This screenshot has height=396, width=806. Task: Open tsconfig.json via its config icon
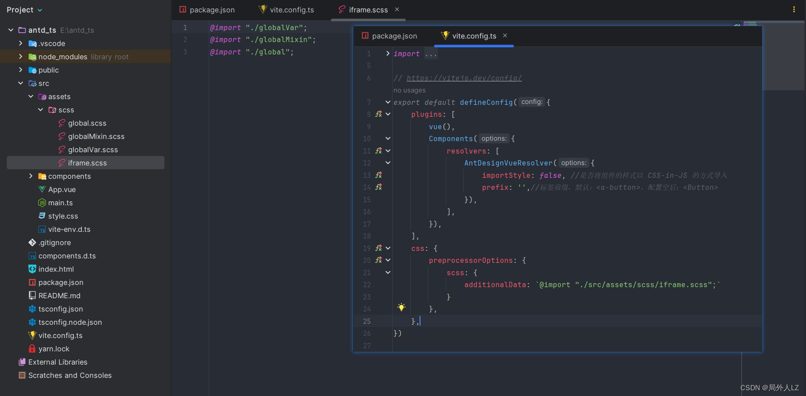32,309
